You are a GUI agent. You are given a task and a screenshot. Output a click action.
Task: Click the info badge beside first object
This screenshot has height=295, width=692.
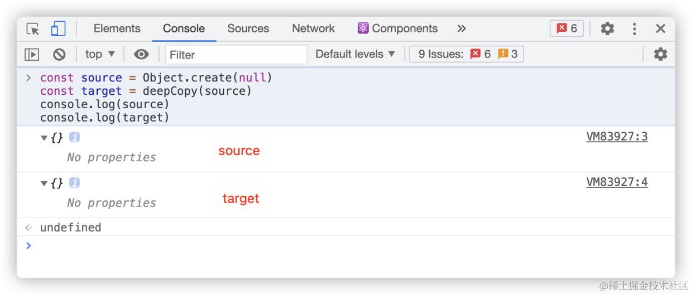click(x=74, y=137)
